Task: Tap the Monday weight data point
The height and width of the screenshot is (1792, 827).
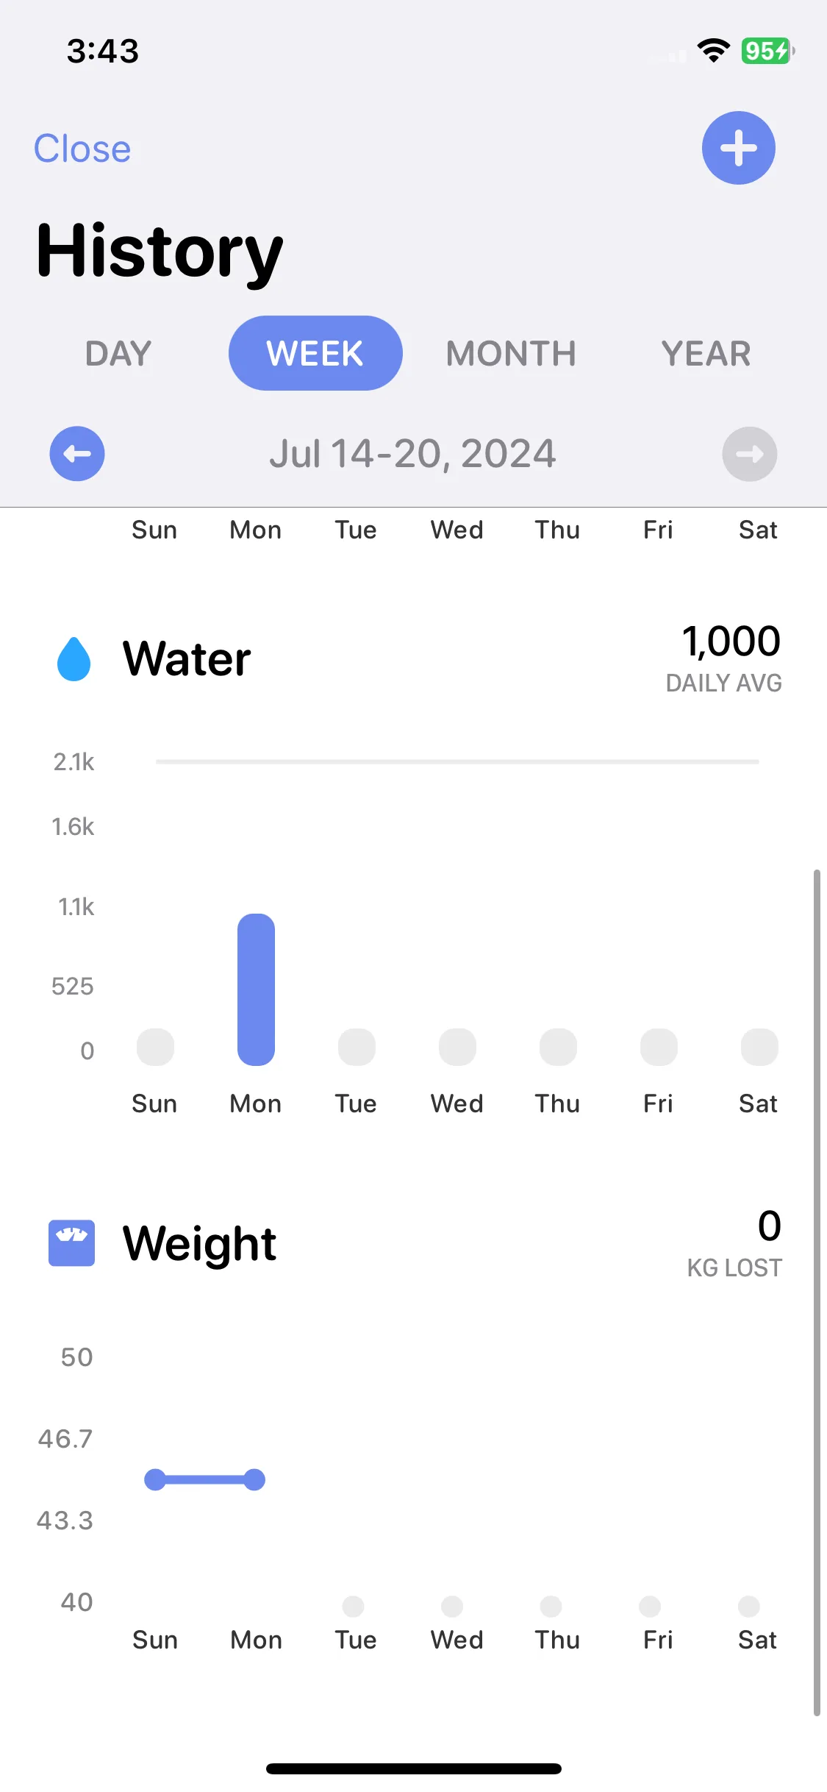Action: click(x=254, y=1479)
